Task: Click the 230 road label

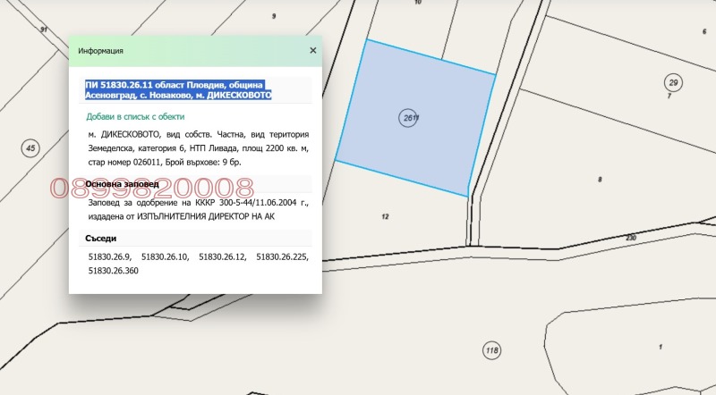Action: 630,238
